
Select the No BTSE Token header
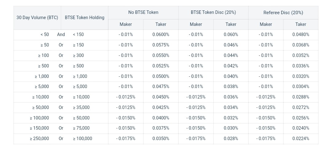click(143, 12)
